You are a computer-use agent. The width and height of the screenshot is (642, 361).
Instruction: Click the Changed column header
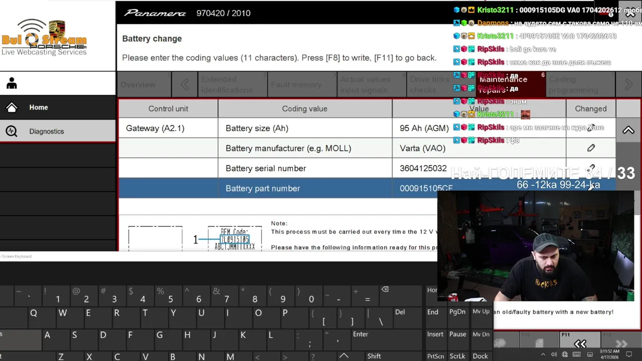coord(591,109)
